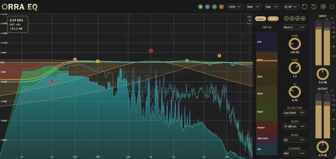336x159 pixels.
Task: Click the FREQ knob
Action: pos(295,44)
